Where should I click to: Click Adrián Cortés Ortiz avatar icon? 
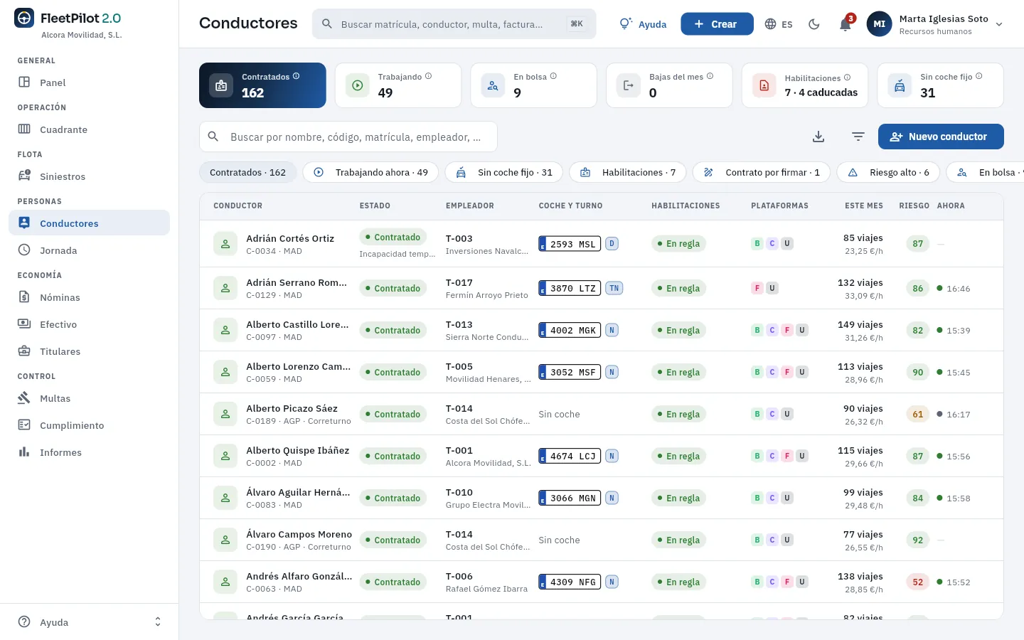point(225,244)
